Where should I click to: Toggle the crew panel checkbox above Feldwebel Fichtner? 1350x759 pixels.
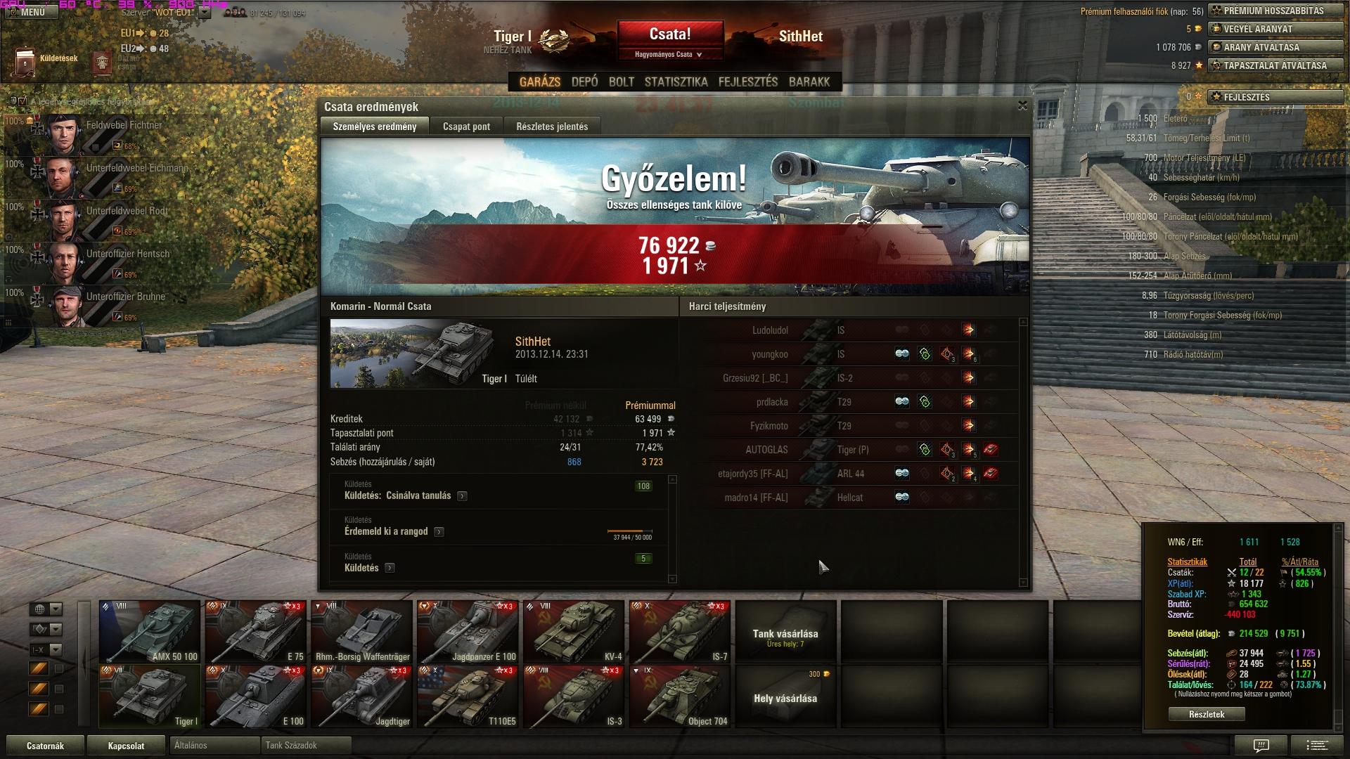click(x=22, y=101)
